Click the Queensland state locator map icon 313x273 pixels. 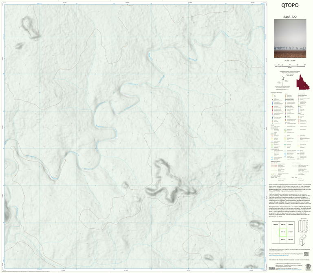click(303, 82)
